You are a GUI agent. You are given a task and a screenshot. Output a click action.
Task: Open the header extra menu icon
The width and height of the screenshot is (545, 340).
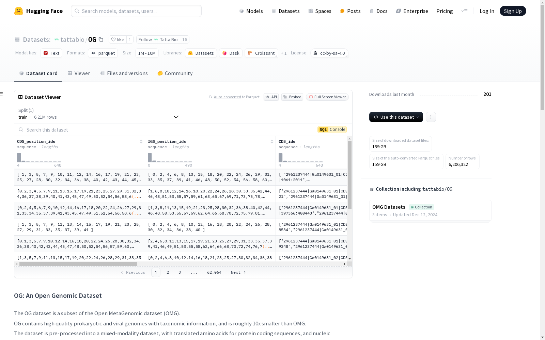click(x=464, y=11)
